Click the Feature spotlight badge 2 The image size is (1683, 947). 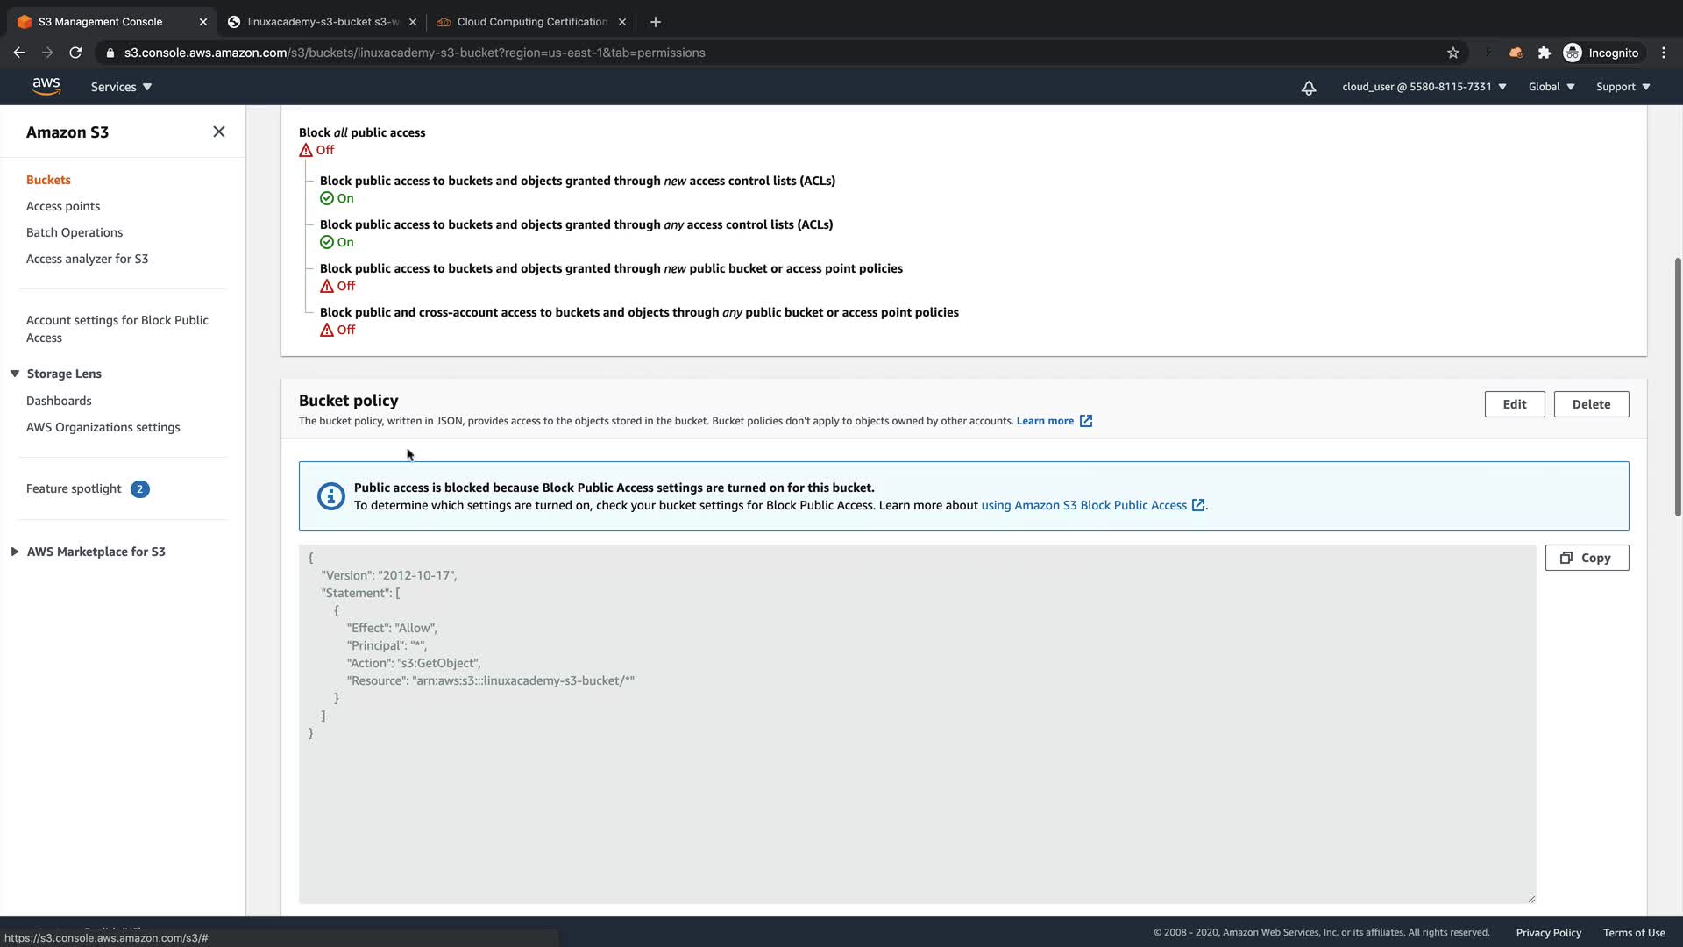tap(139, 489)
